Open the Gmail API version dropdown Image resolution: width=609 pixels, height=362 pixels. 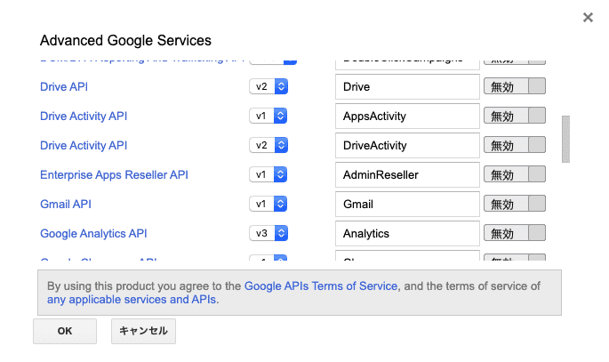tap(268, 205)
